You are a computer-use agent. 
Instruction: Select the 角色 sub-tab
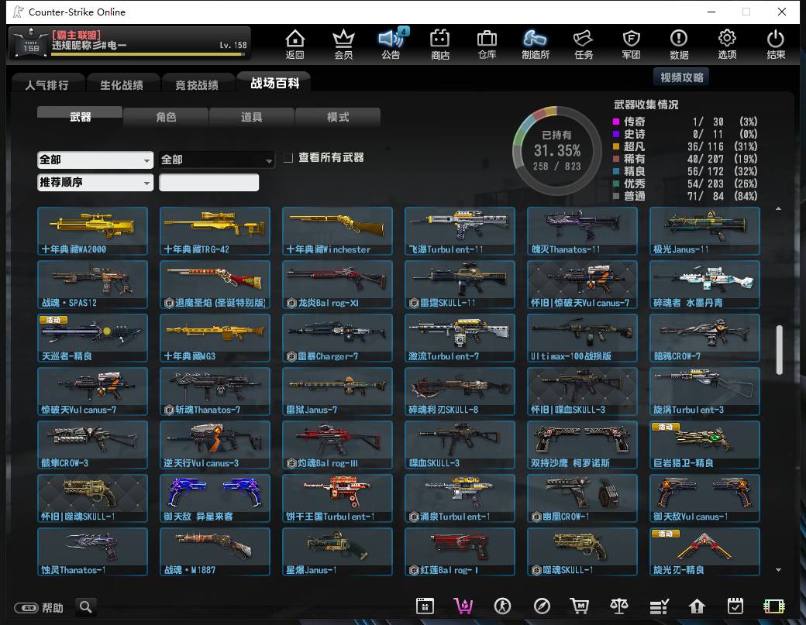[x=166, y=117]
